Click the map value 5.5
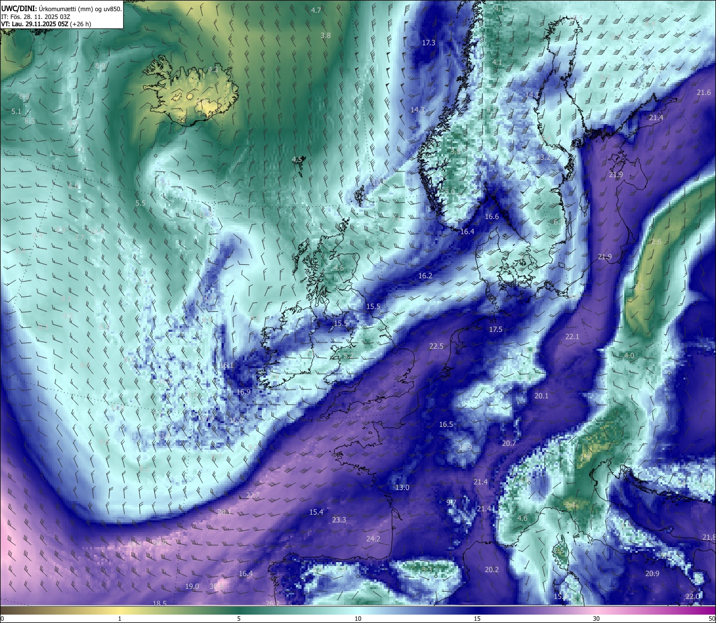716x623 pixels. 140,203
